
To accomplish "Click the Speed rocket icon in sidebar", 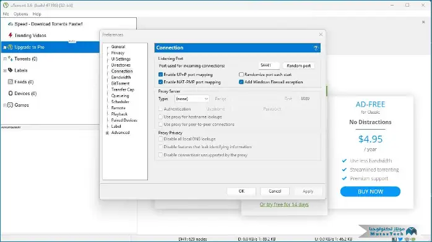I will point(11,24).
